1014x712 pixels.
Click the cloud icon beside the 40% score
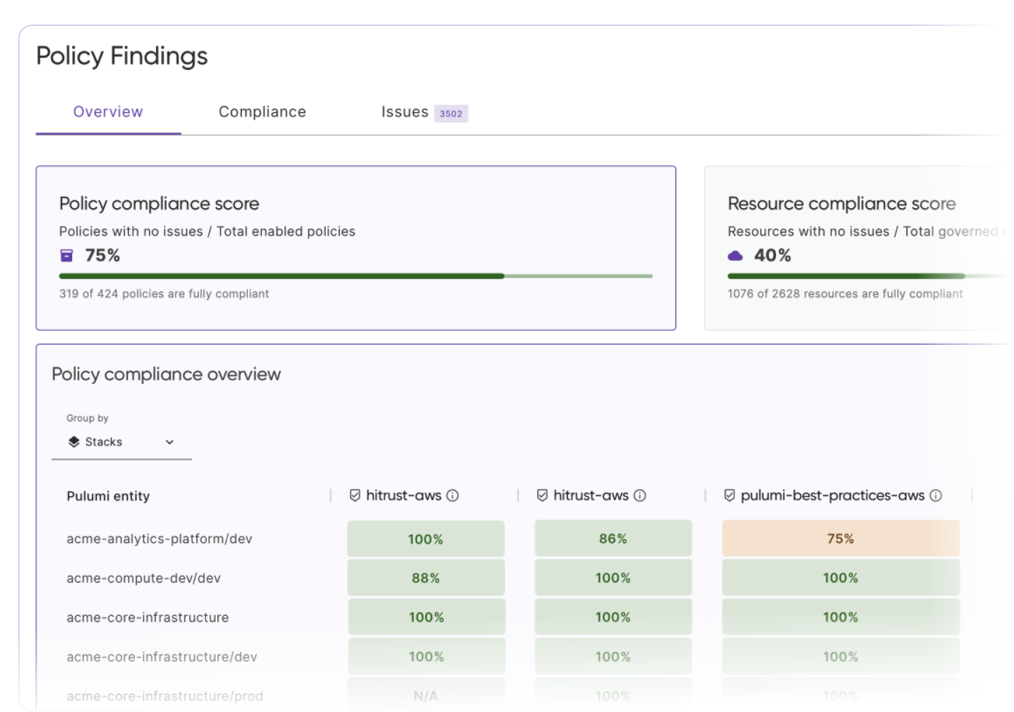[x=735, y=255]
